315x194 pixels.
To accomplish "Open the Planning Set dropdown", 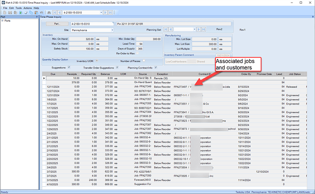I will [x=194, y=29].
